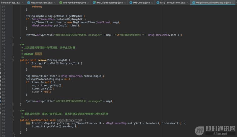Collapse the fold marker at line 67
The width and height of the screenshot is (237, 137).
(13, 38)
